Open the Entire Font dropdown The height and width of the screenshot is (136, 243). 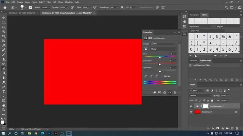(x=207, y=31)
